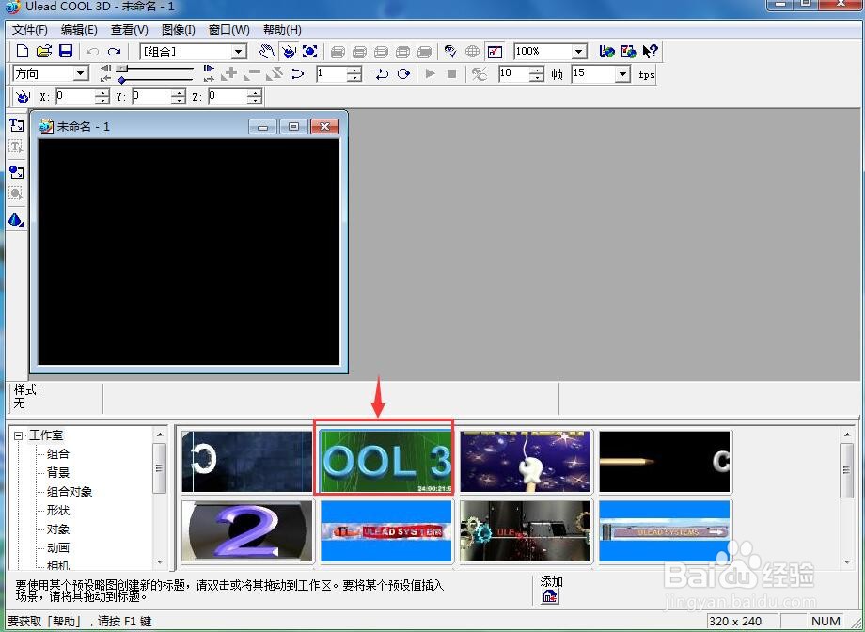Screen dimensions: 865x632
Task: Stop the animation playback
Action: click(x=452, y=73)
